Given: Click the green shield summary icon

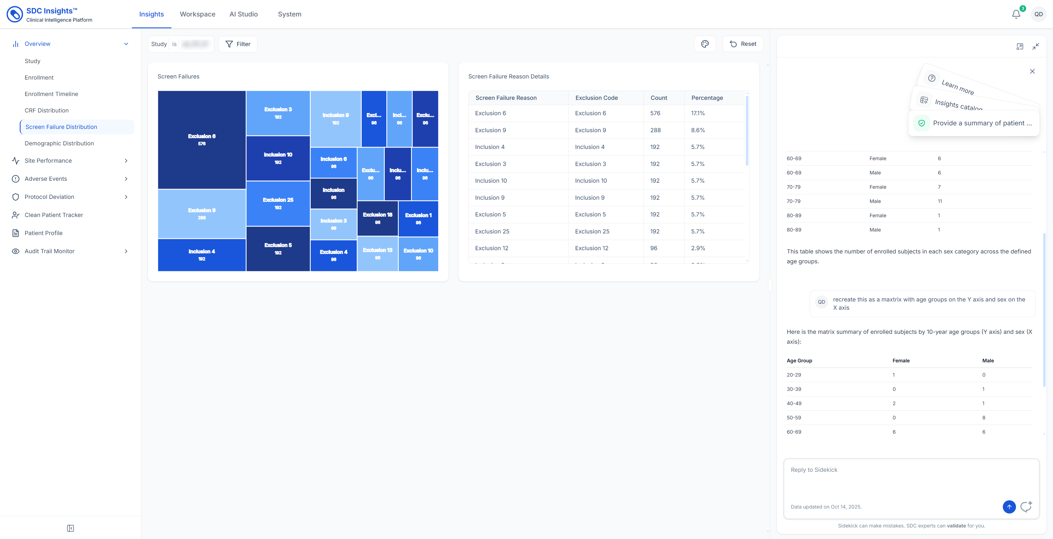Looking at the screenshot, I should 921,123.
